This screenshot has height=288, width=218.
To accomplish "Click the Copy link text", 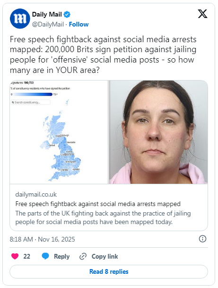I will pos(105,256).
